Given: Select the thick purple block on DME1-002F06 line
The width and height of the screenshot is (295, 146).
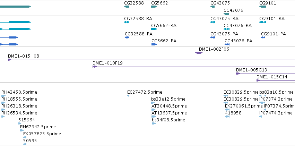Looking at the screenshot, I should (199, 53).
